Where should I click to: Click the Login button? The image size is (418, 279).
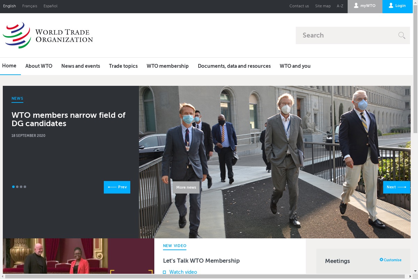397,6
